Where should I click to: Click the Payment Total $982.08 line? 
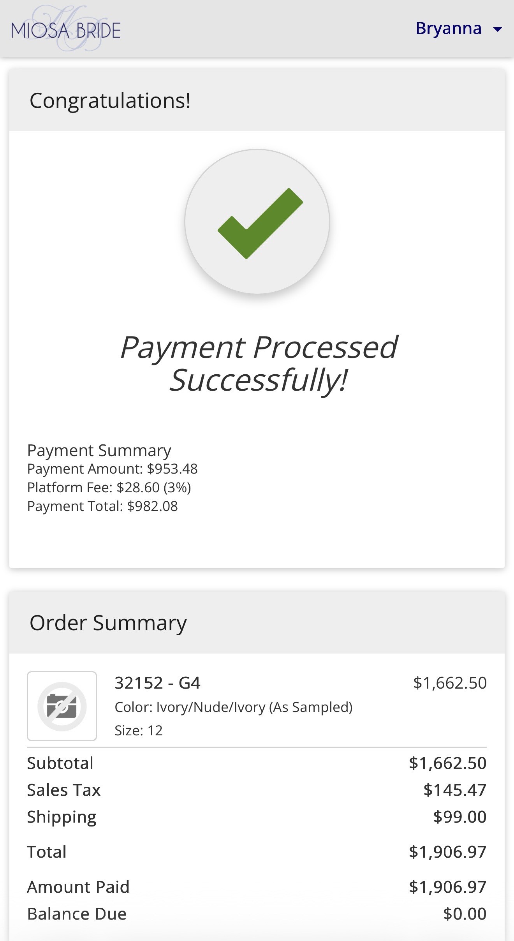(x=102, y=506)
